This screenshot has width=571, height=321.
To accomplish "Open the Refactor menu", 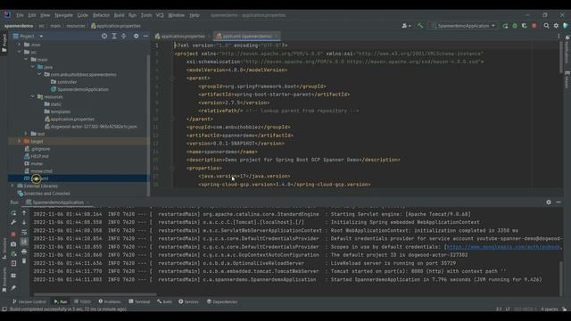I will tap(101, 15).
